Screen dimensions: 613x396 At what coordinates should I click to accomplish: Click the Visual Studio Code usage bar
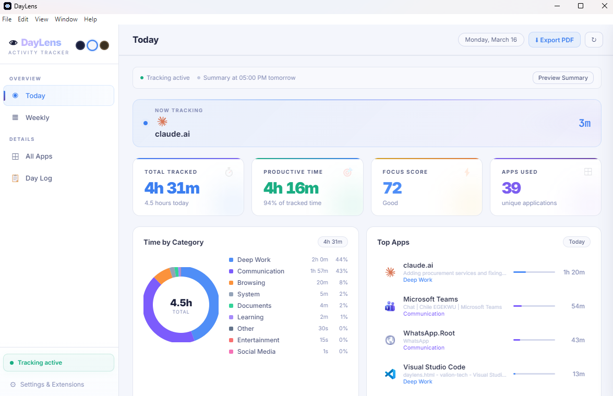tap(534, 374)
